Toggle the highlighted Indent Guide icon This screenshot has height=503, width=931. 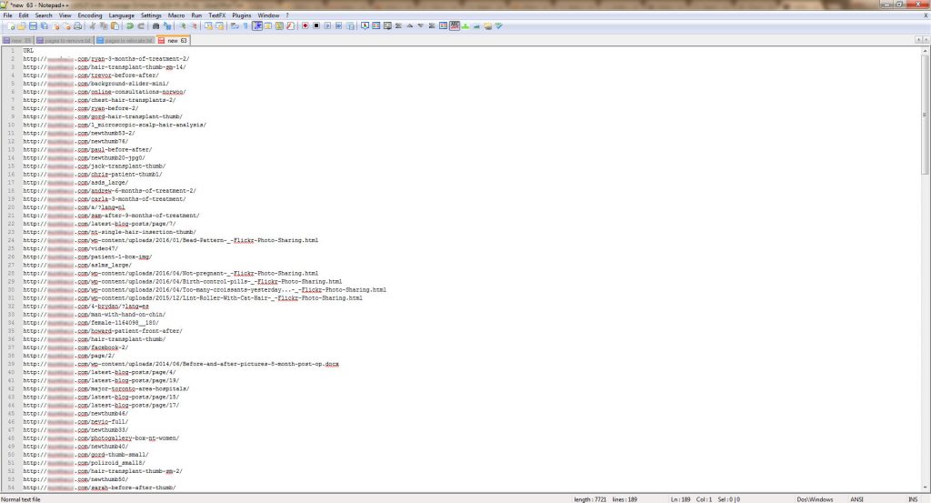click(257, 26)
